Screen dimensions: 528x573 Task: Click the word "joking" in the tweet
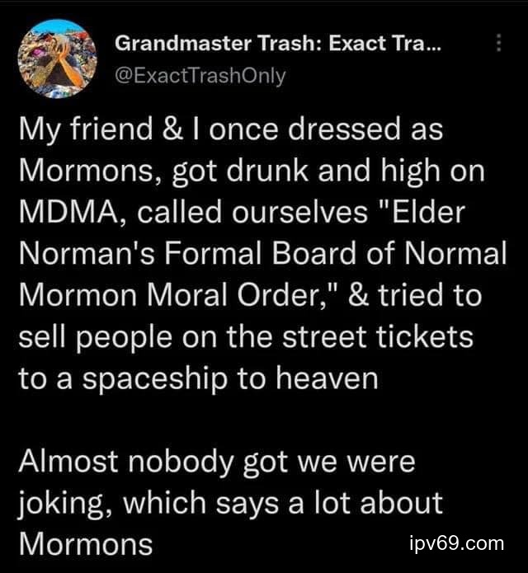click(62, 503)
